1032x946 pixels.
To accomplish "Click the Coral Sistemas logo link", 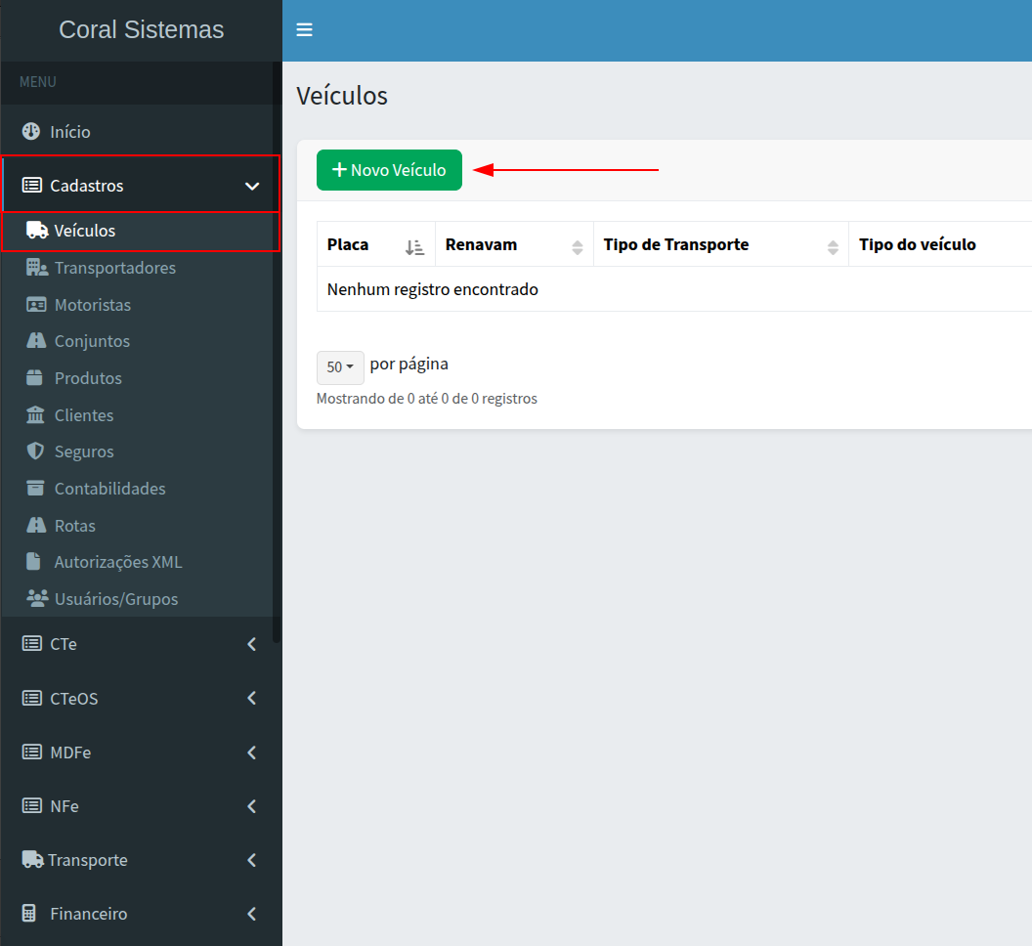I will (x=141, y=30).
